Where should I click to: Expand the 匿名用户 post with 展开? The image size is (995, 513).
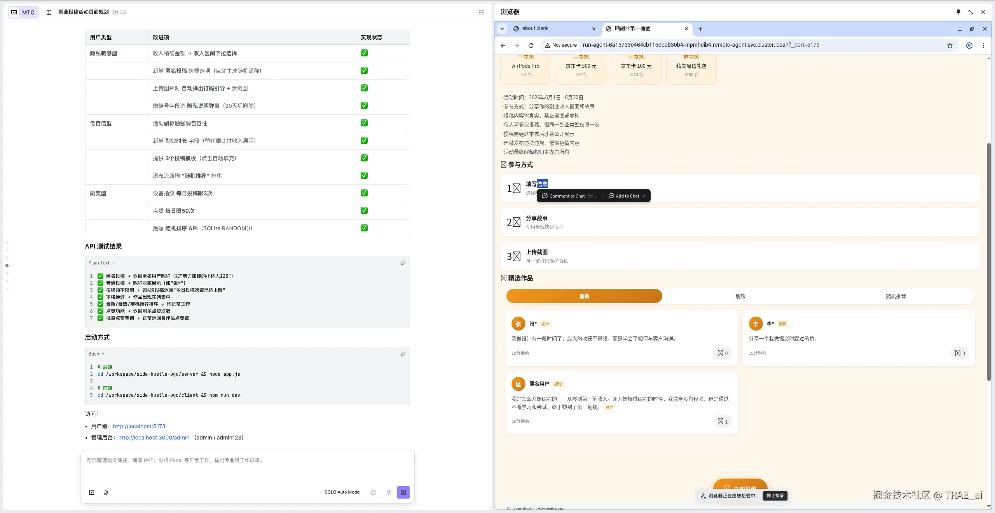609,407
